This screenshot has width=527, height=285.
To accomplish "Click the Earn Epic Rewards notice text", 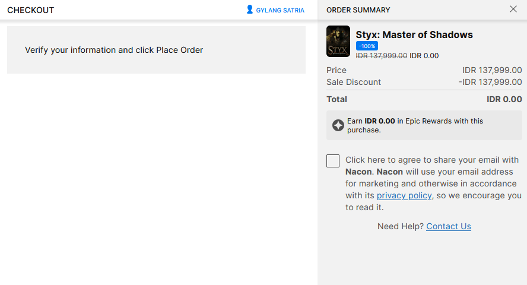I will point(415,125).
